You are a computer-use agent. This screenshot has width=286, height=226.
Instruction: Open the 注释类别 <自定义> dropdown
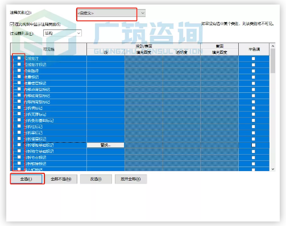[111, 13]
